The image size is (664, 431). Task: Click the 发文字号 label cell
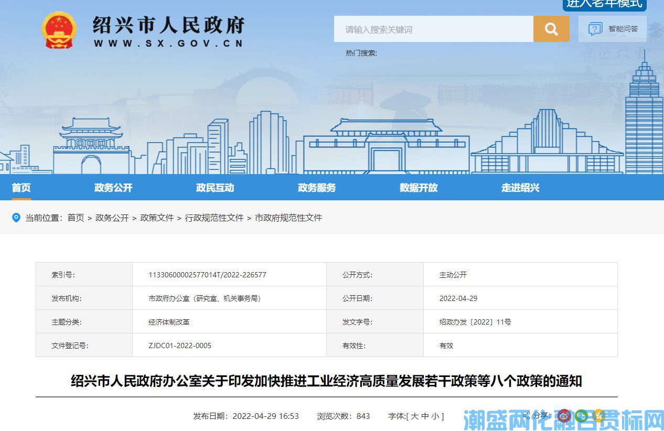[x=375, y=321]
